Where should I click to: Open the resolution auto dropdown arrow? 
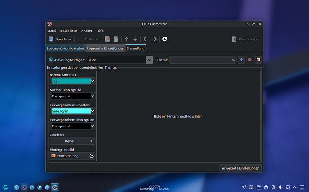pyautogui.click(x=150, y=60)
